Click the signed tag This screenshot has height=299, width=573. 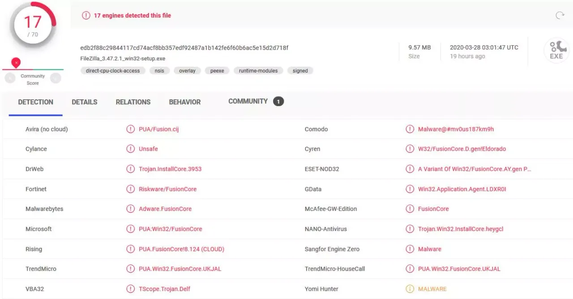300,71
